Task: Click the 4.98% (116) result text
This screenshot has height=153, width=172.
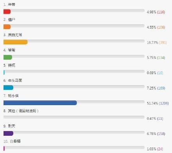Action: (x=156, y=12)
